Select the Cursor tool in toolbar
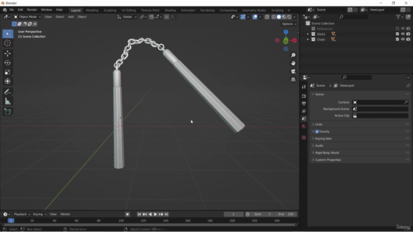Viewport: 413px width, 232px height. pos(7,43)
